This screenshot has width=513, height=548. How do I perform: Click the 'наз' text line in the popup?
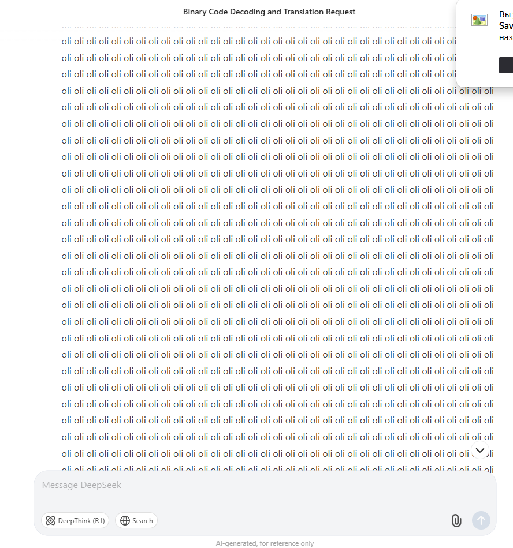coord(506,37)
